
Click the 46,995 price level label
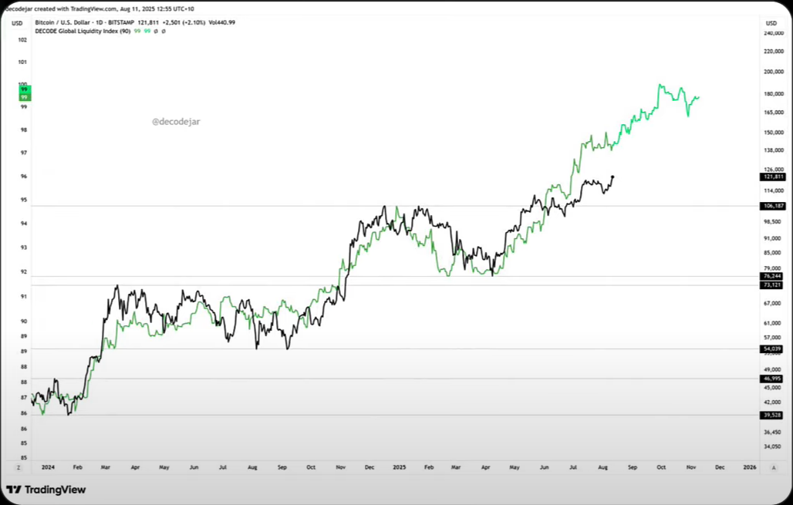click(x=772, y=379)
